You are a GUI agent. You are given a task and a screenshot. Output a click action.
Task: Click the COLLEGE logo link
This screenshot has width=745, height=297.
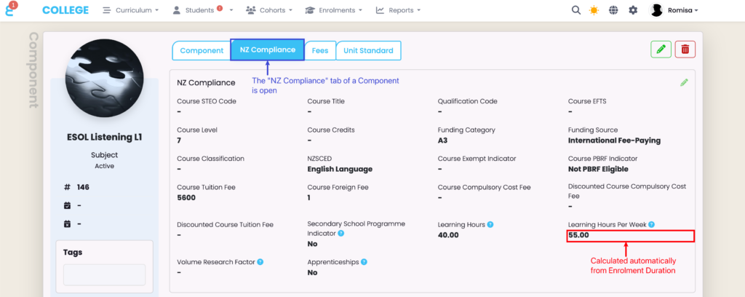click(65, 10)
